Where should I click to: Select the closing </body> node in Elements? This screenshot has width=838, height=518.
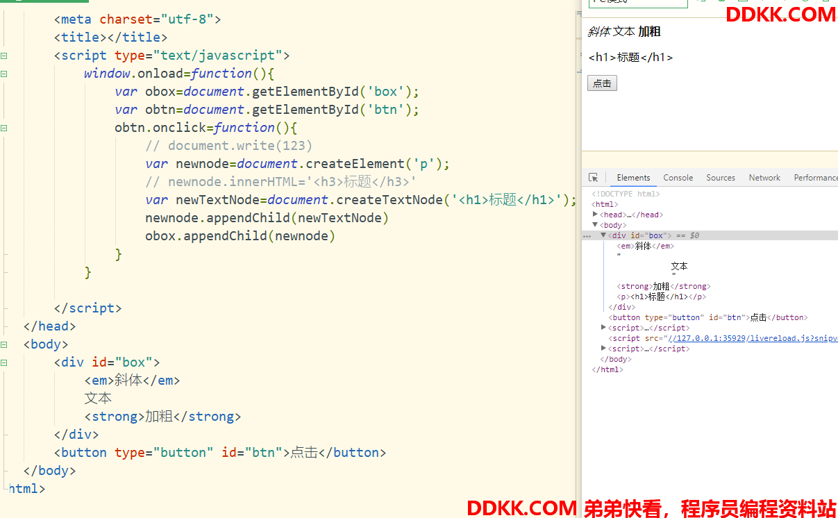click(616, 359)
